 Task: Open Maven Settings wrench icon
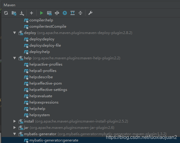90,13
